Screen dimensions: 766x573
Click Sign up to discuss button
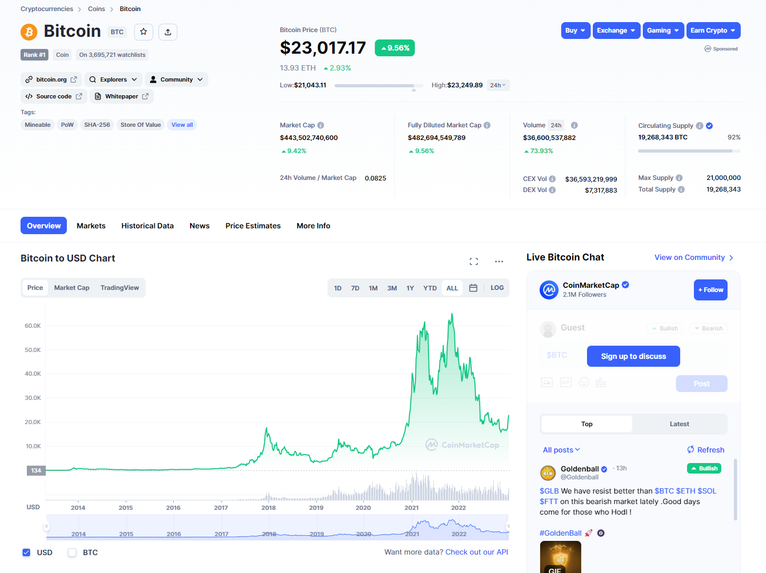click(x=633, y=356)
